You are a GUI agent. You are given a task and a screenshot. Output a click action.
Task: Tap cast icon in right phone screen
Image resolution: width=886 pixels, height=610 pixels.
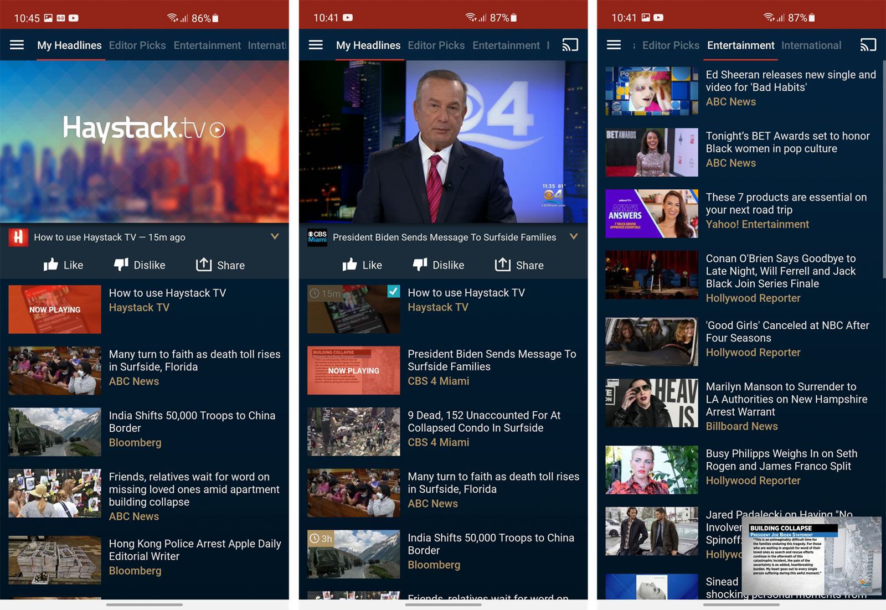tap(868, 45)
